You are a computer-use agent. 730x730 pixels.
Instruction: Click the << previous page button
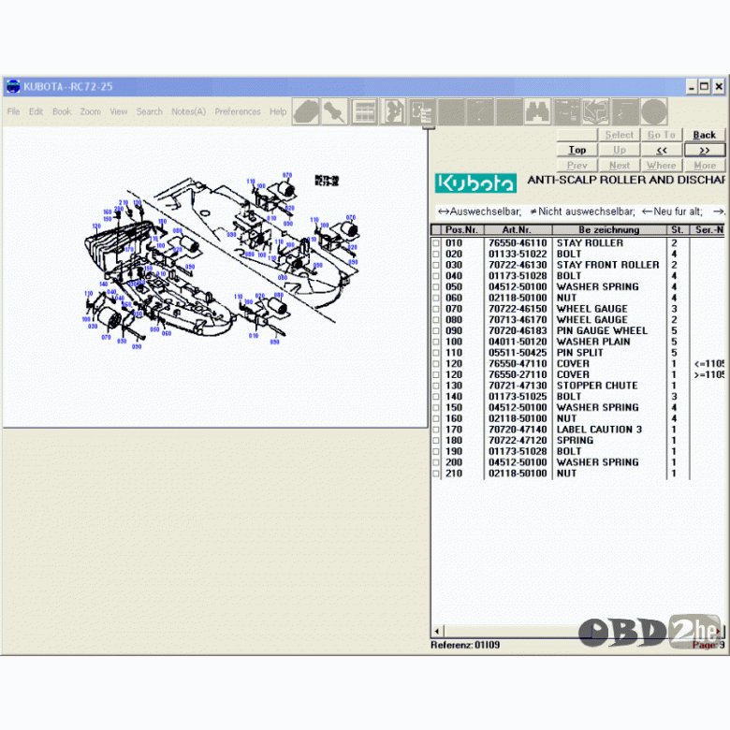coord(662,150)
